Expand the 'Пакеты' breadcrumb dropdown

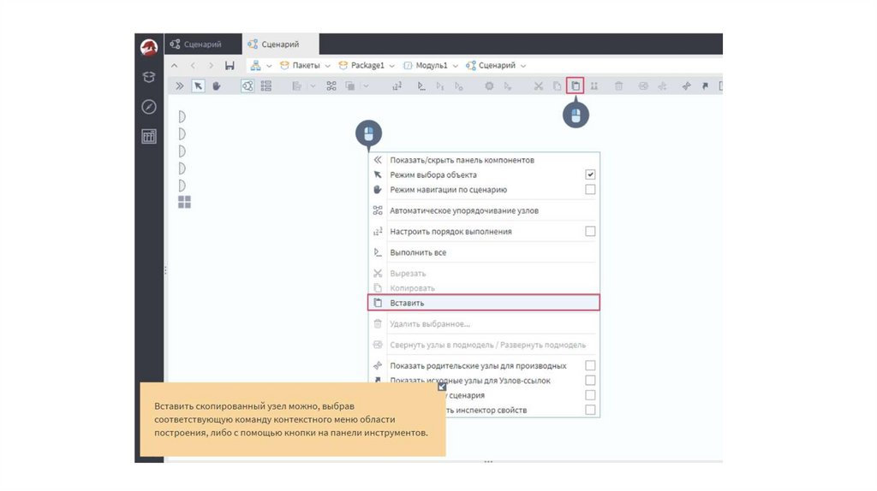[x=328, y=66]
